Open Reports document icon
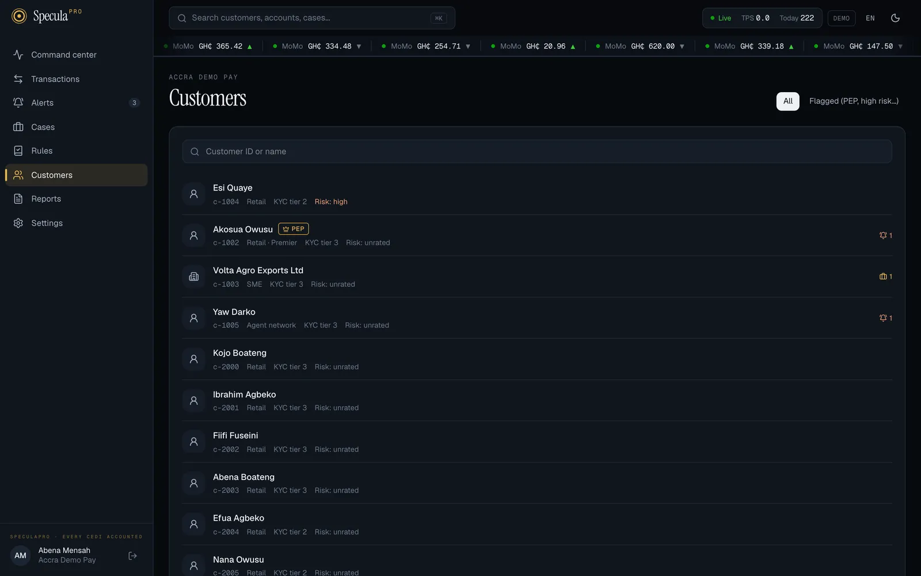This screenshot has width=921, height=576. click(x=18, y=199)
